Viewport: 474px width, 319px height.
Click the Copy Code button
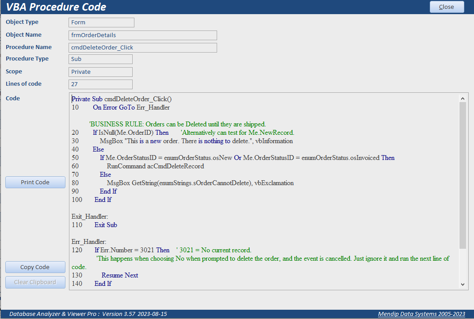(35, 267)
